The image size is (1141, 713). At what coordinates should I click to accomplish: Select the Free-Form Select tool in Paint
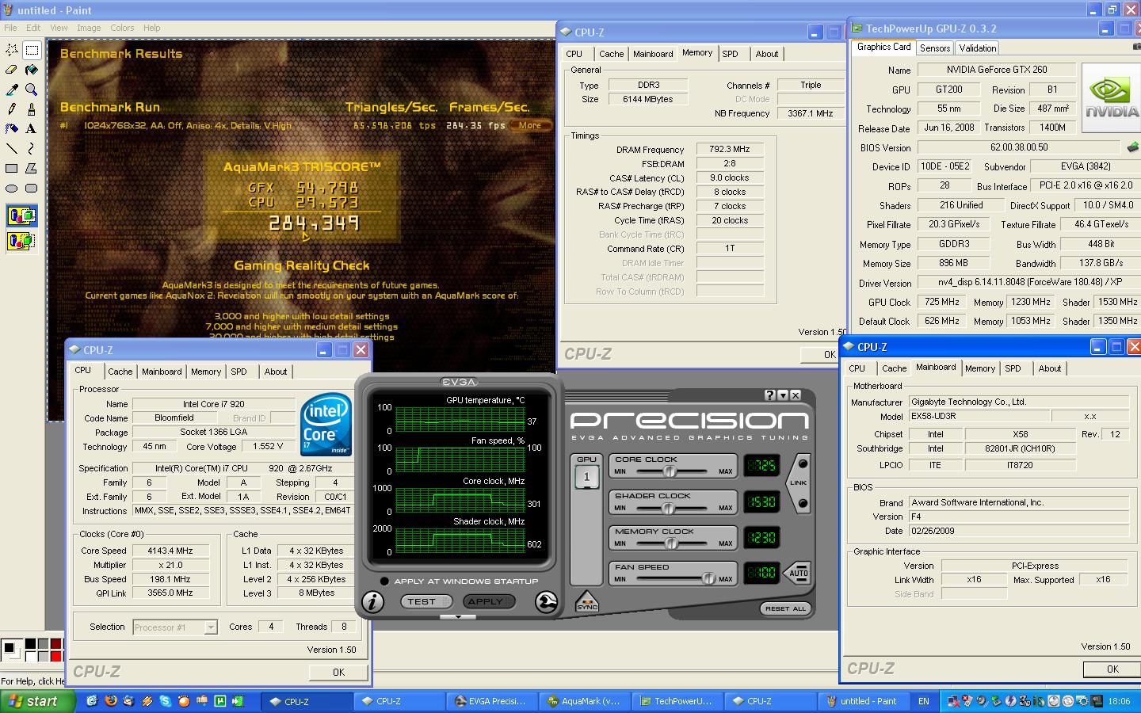point(12,50)
